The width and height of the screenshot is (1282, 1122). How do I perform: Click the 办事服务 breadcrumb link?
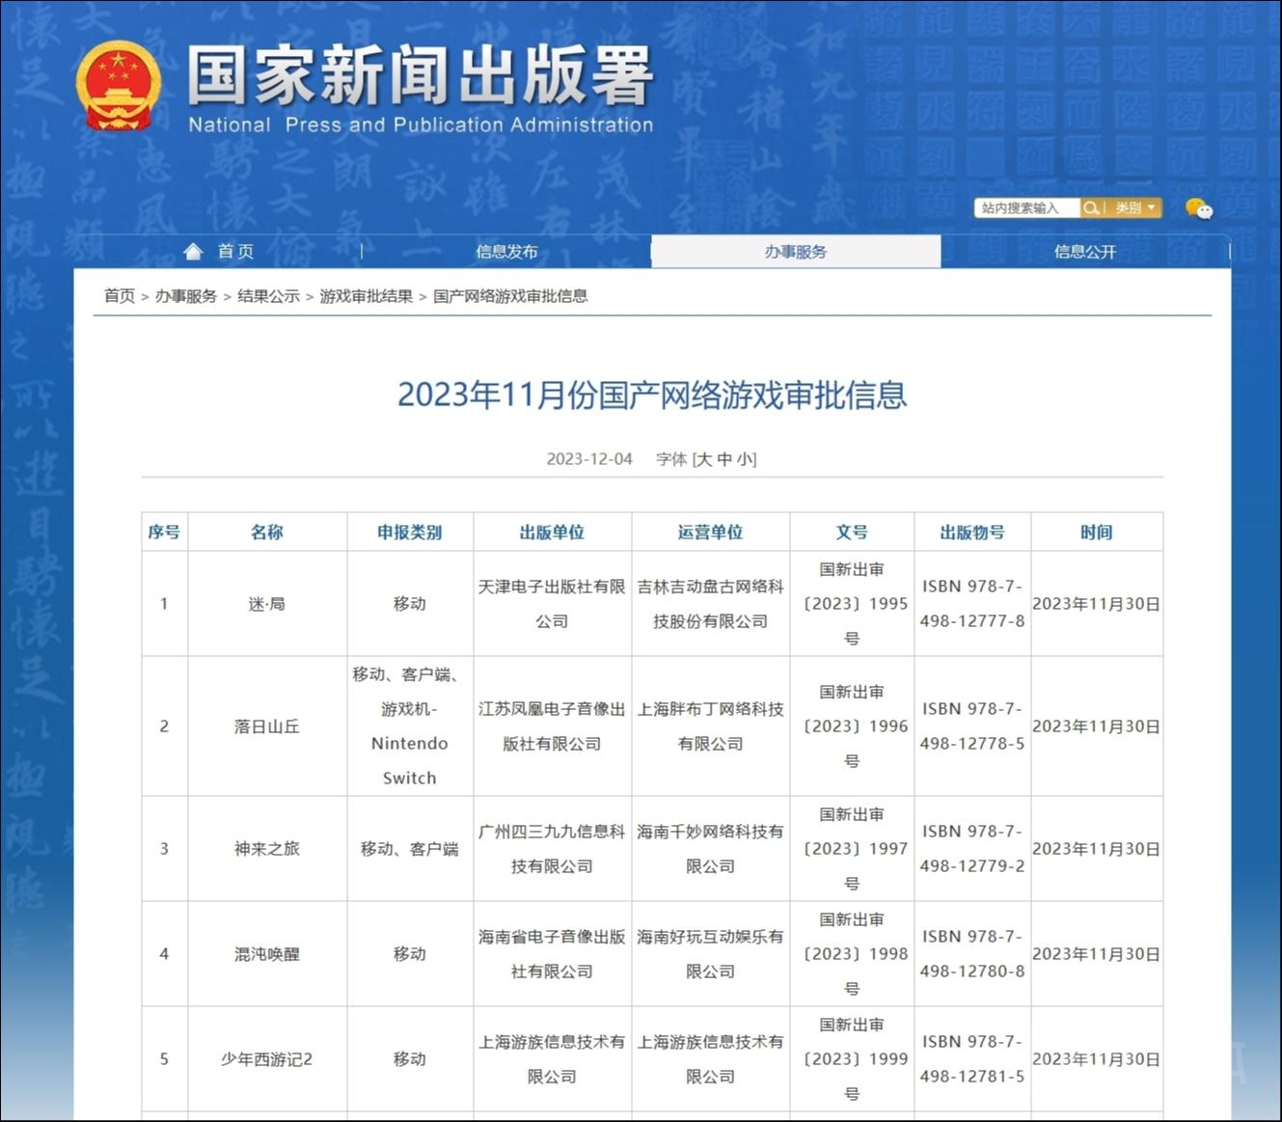[186, 296]
